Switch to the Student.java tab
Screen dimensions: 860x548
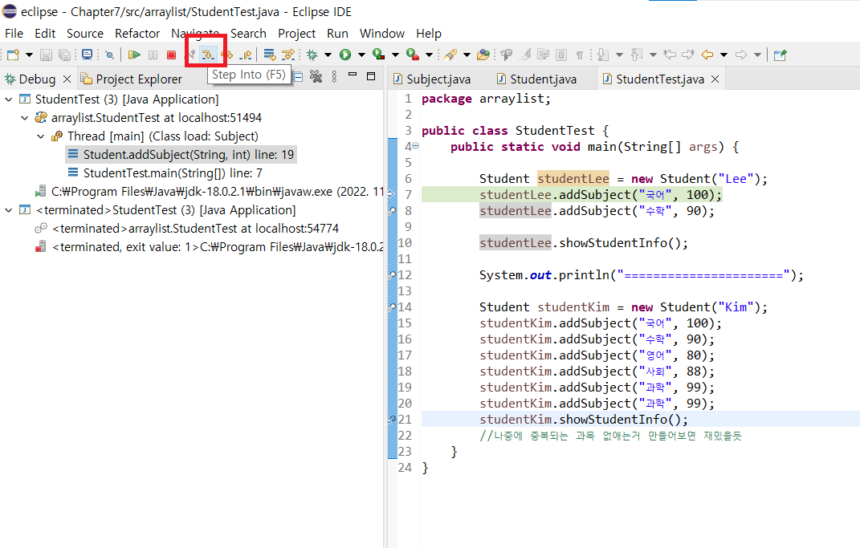point(537,79)
